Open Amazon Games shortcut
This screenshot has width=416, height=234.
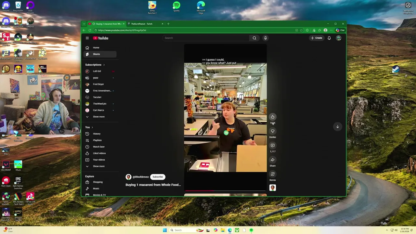click(x=18, y=215)
